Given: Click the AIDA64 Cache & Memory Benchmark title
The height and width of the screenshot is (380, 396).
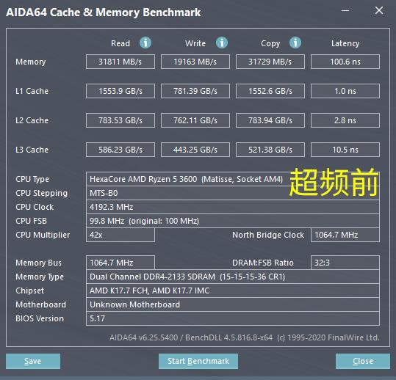Looking at the screenshot, I should [x=104, y=12].
